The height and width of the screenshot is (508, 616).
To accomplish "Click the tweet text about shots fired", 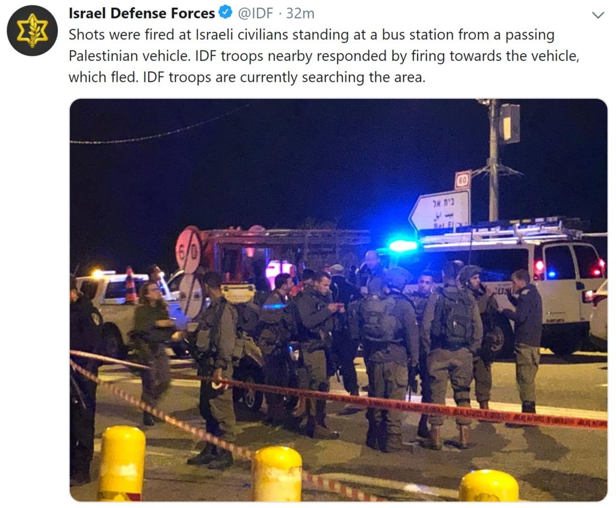I will 324,56.
